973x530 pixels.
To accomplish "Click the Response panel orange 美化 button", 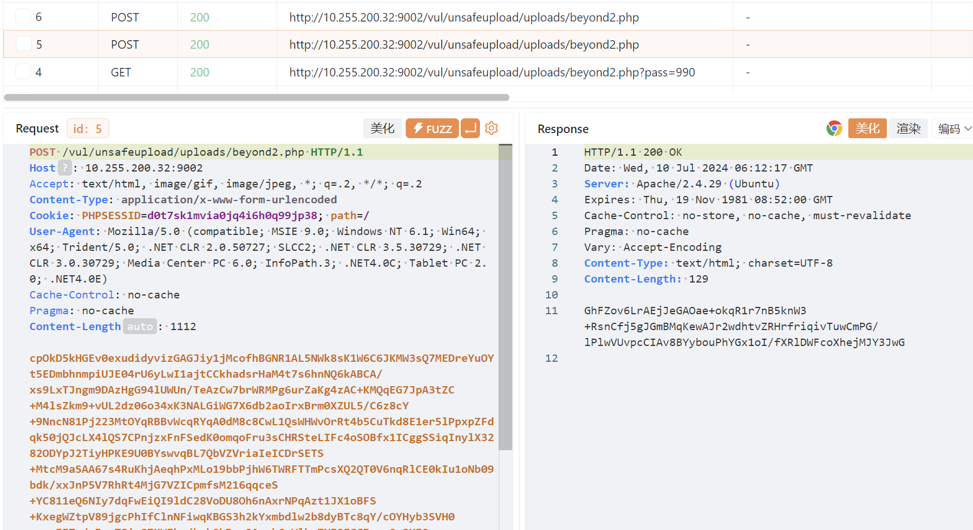I will 868,129.
